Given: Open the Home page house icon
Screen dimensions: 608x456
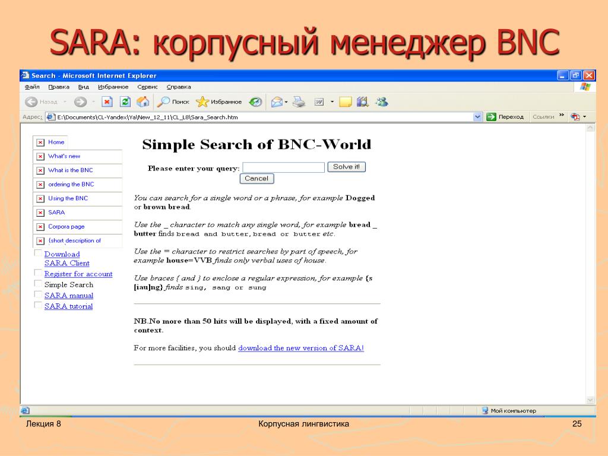Looking at the screenshot, I should 142,102.
